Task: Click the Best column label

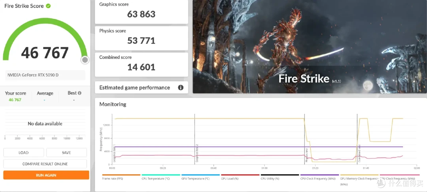Action: point(72,93)
